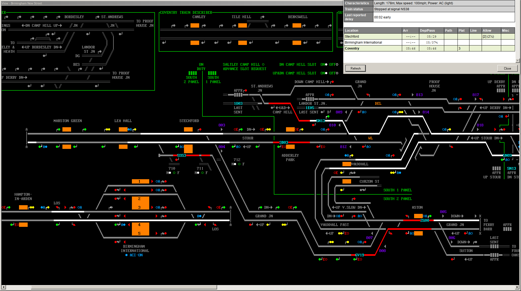The width and height of the screenshot is (521, 291).
Task: Select the Stechford timetable row
Action: pos(429,37)
